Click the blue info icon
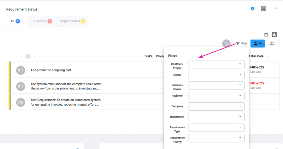Viewport: 283px width, 149px height. 252,9
